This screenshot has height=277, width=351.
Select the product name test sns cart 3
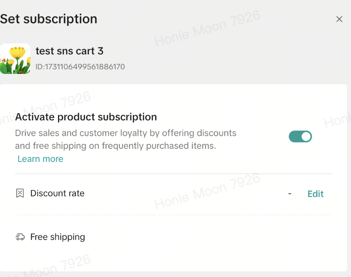coord(69,51)
